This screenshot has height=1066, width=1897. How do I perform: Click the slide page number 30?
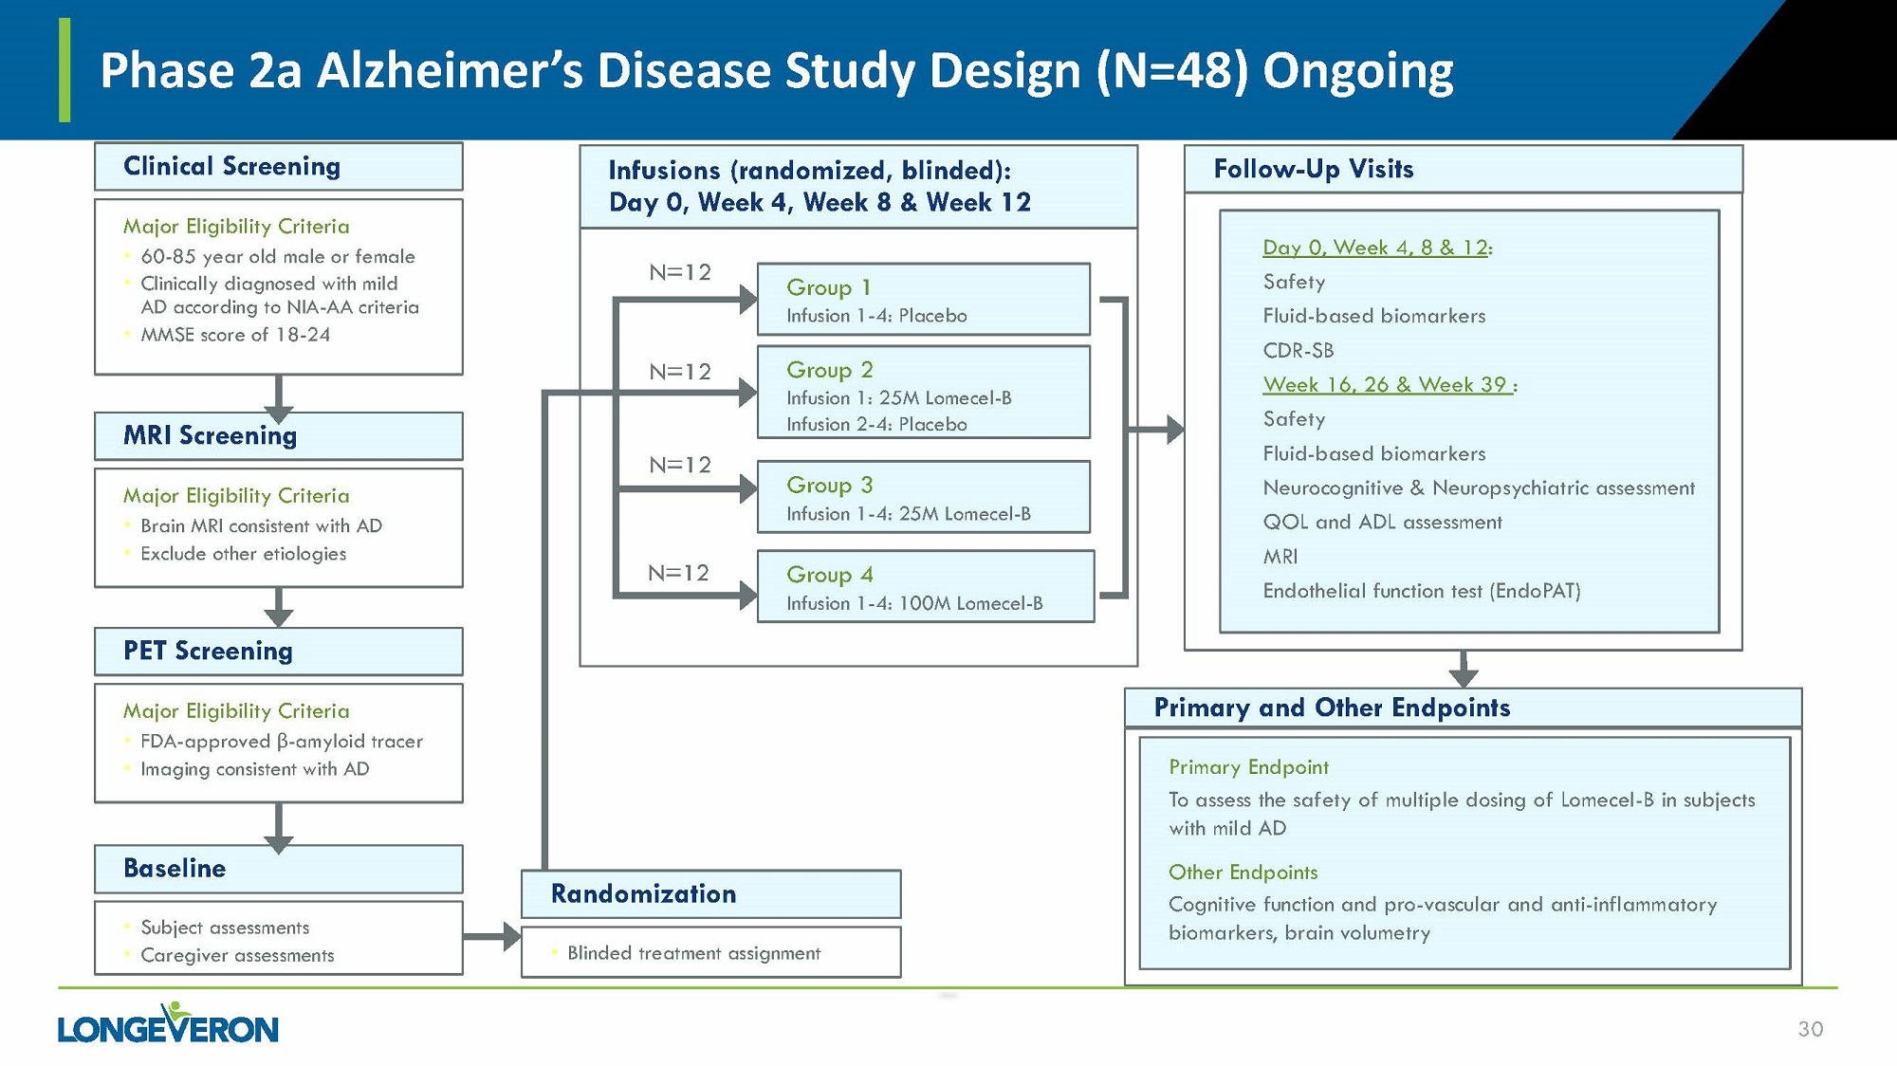pyautogui.click(x=1810, y=1029)
